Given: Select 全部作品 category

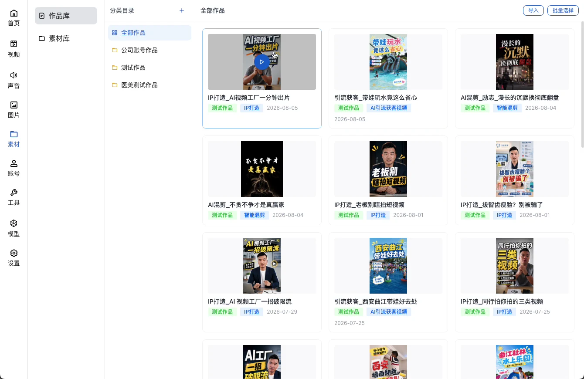Looking at the screenshot, I should pyautogui.click(x=149, y=33).
